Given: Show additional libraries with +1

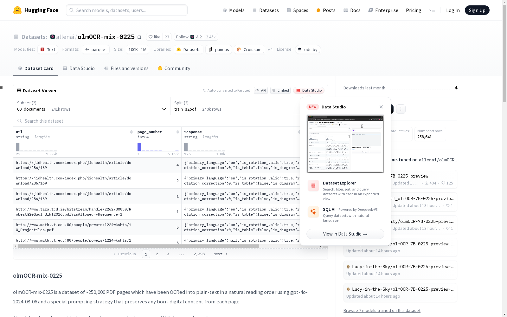Looking at the screenshot, I should (270, 49).
